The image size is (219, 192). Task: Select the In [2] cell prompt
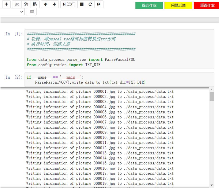(x=14, y=77)
